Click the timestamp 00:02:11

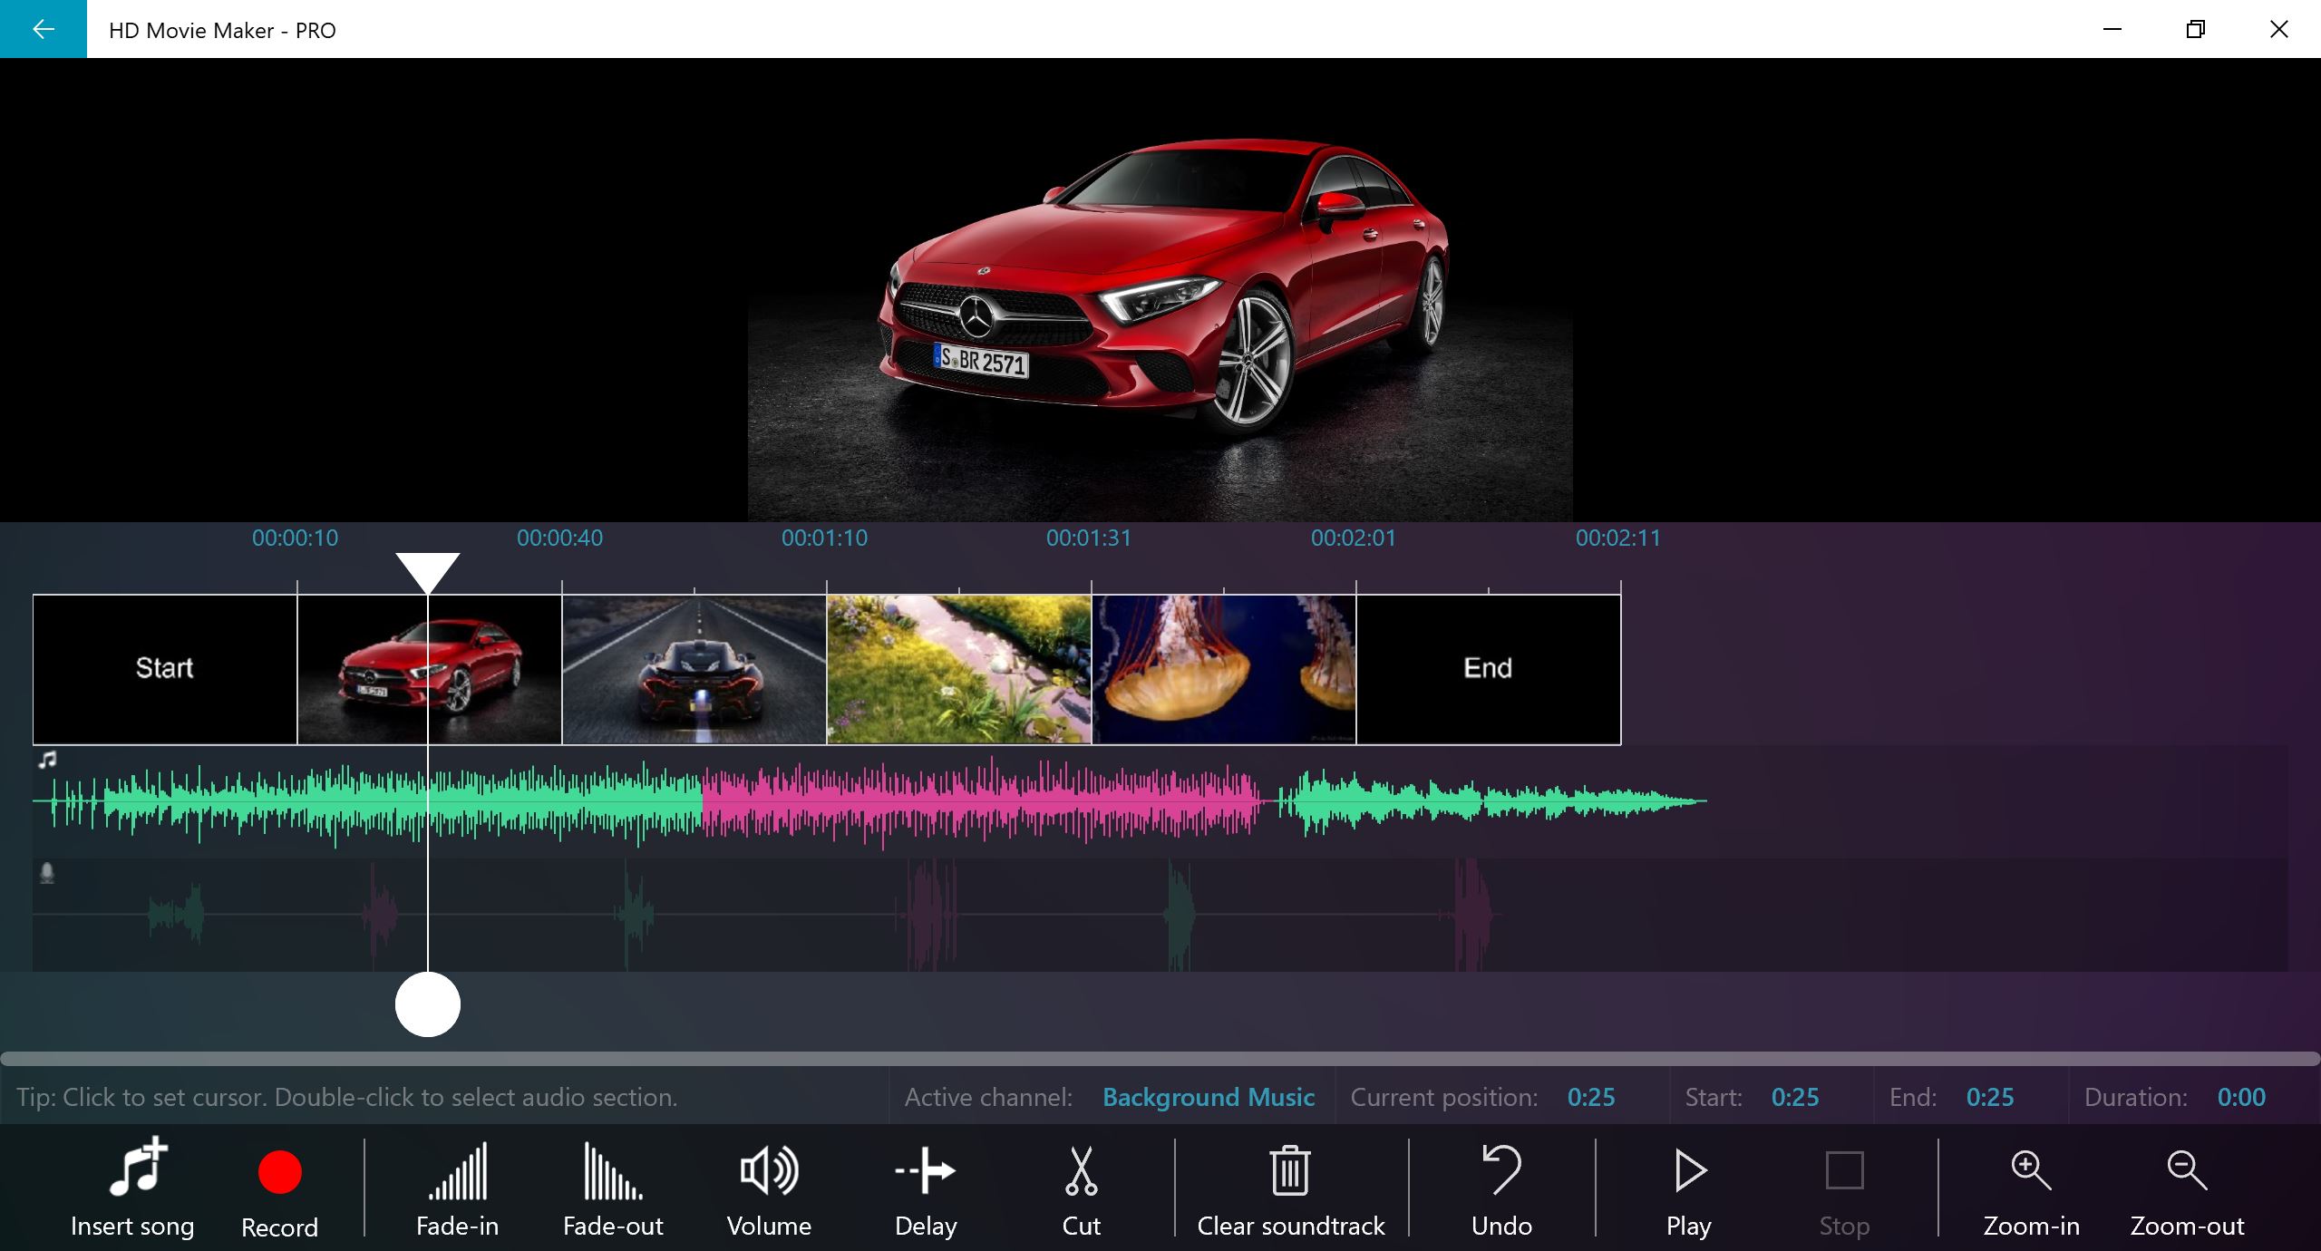pyautogui.click(x=1618, y=538)
